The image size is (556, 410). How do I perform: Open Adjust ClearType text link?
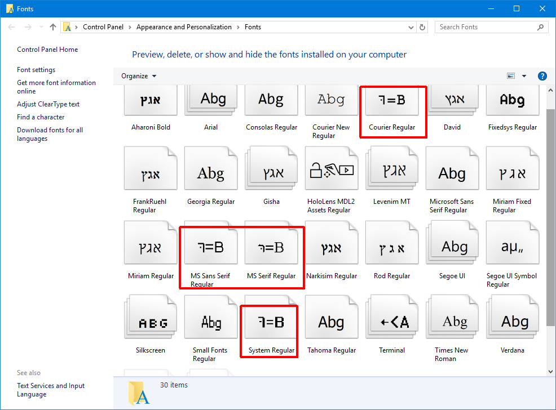click(48, 104)
